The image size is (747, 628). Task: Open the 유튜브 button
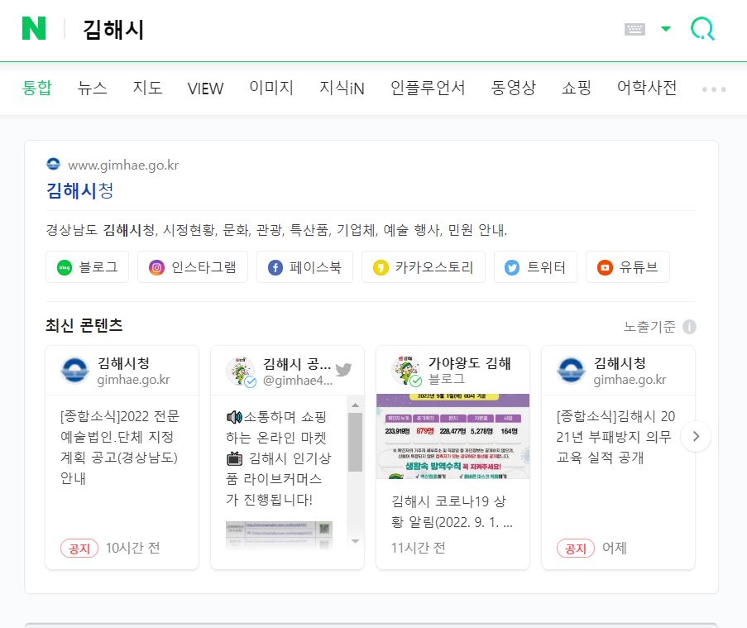[x=627, y=266]
